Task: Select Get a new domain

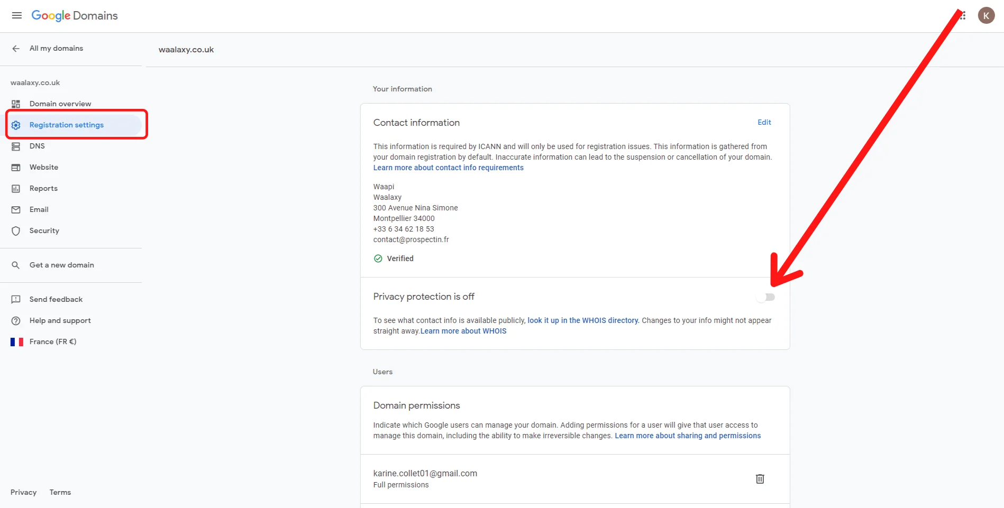Action: click(62, 265)
